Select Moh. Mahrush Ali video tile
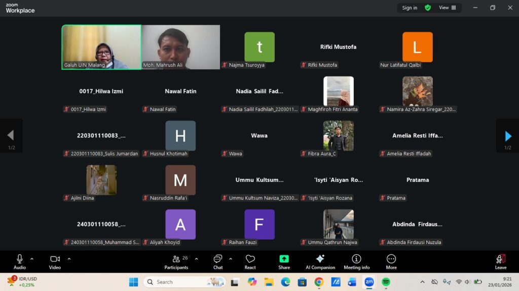 [x=180, y=47]
